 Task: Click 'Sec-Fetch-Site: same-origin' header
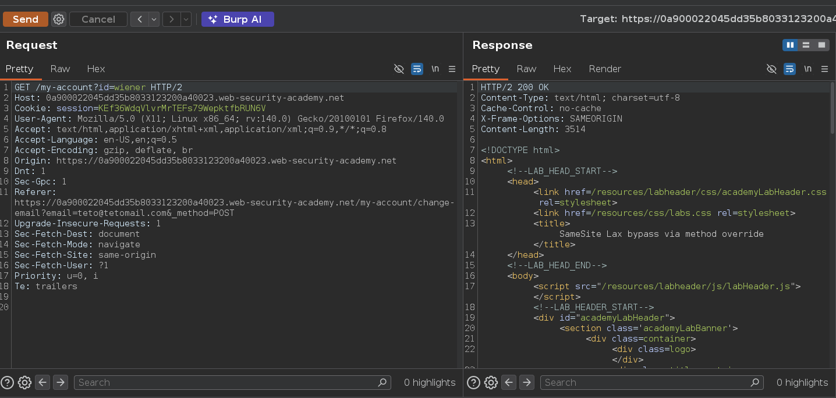85,255
